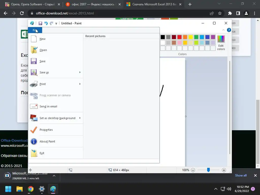Image resolution: width=260 pixels, height=195 pixels.
Task: Switch to the Яндекс офис 2007 tab
Action: 93,4
